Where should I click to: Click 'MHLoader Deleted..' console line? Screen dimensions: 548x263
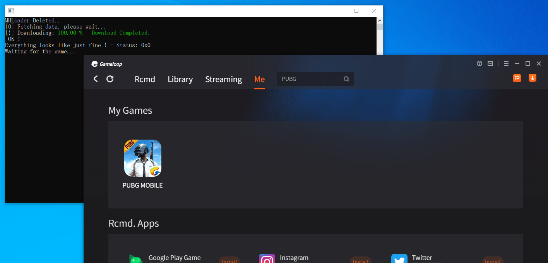pyautogui.click(x=33, y=20)
